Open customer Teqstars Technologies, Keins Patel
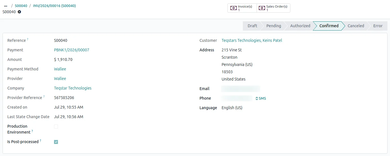The height and width of the screenshot is (156, 390). (252, 40)
